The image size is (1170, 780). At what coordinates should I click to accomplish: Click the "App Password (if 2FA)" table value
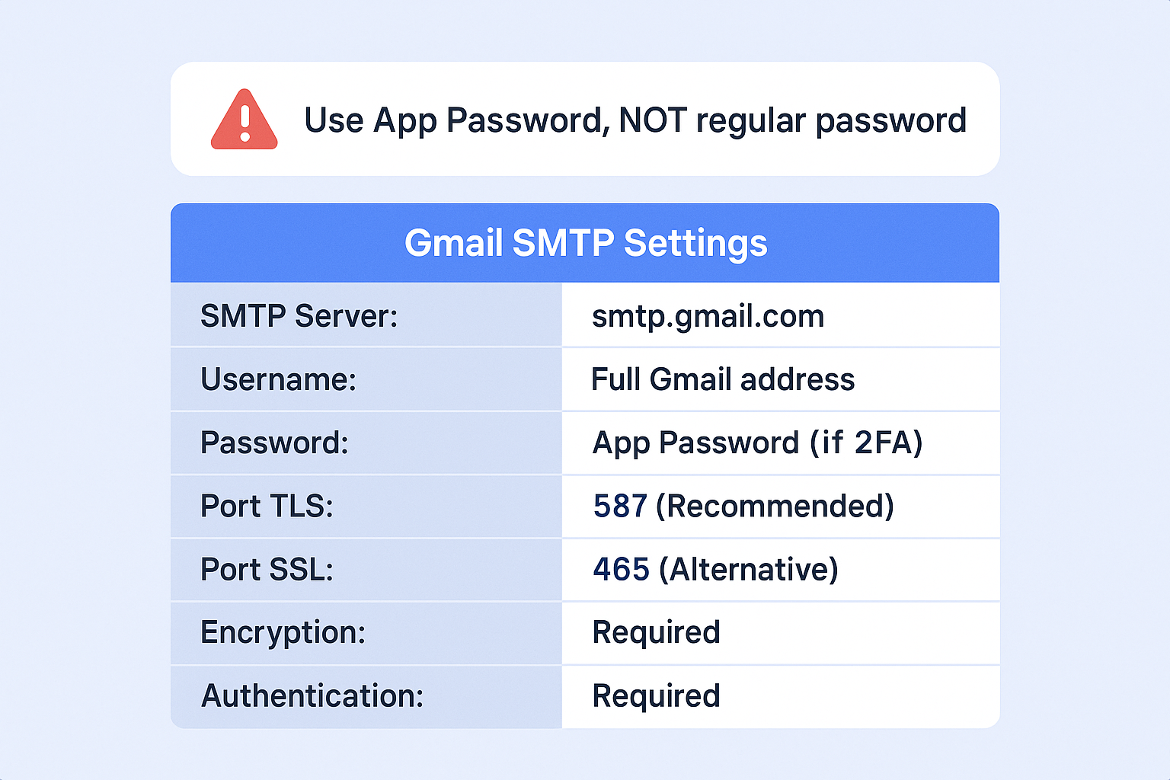757,443
